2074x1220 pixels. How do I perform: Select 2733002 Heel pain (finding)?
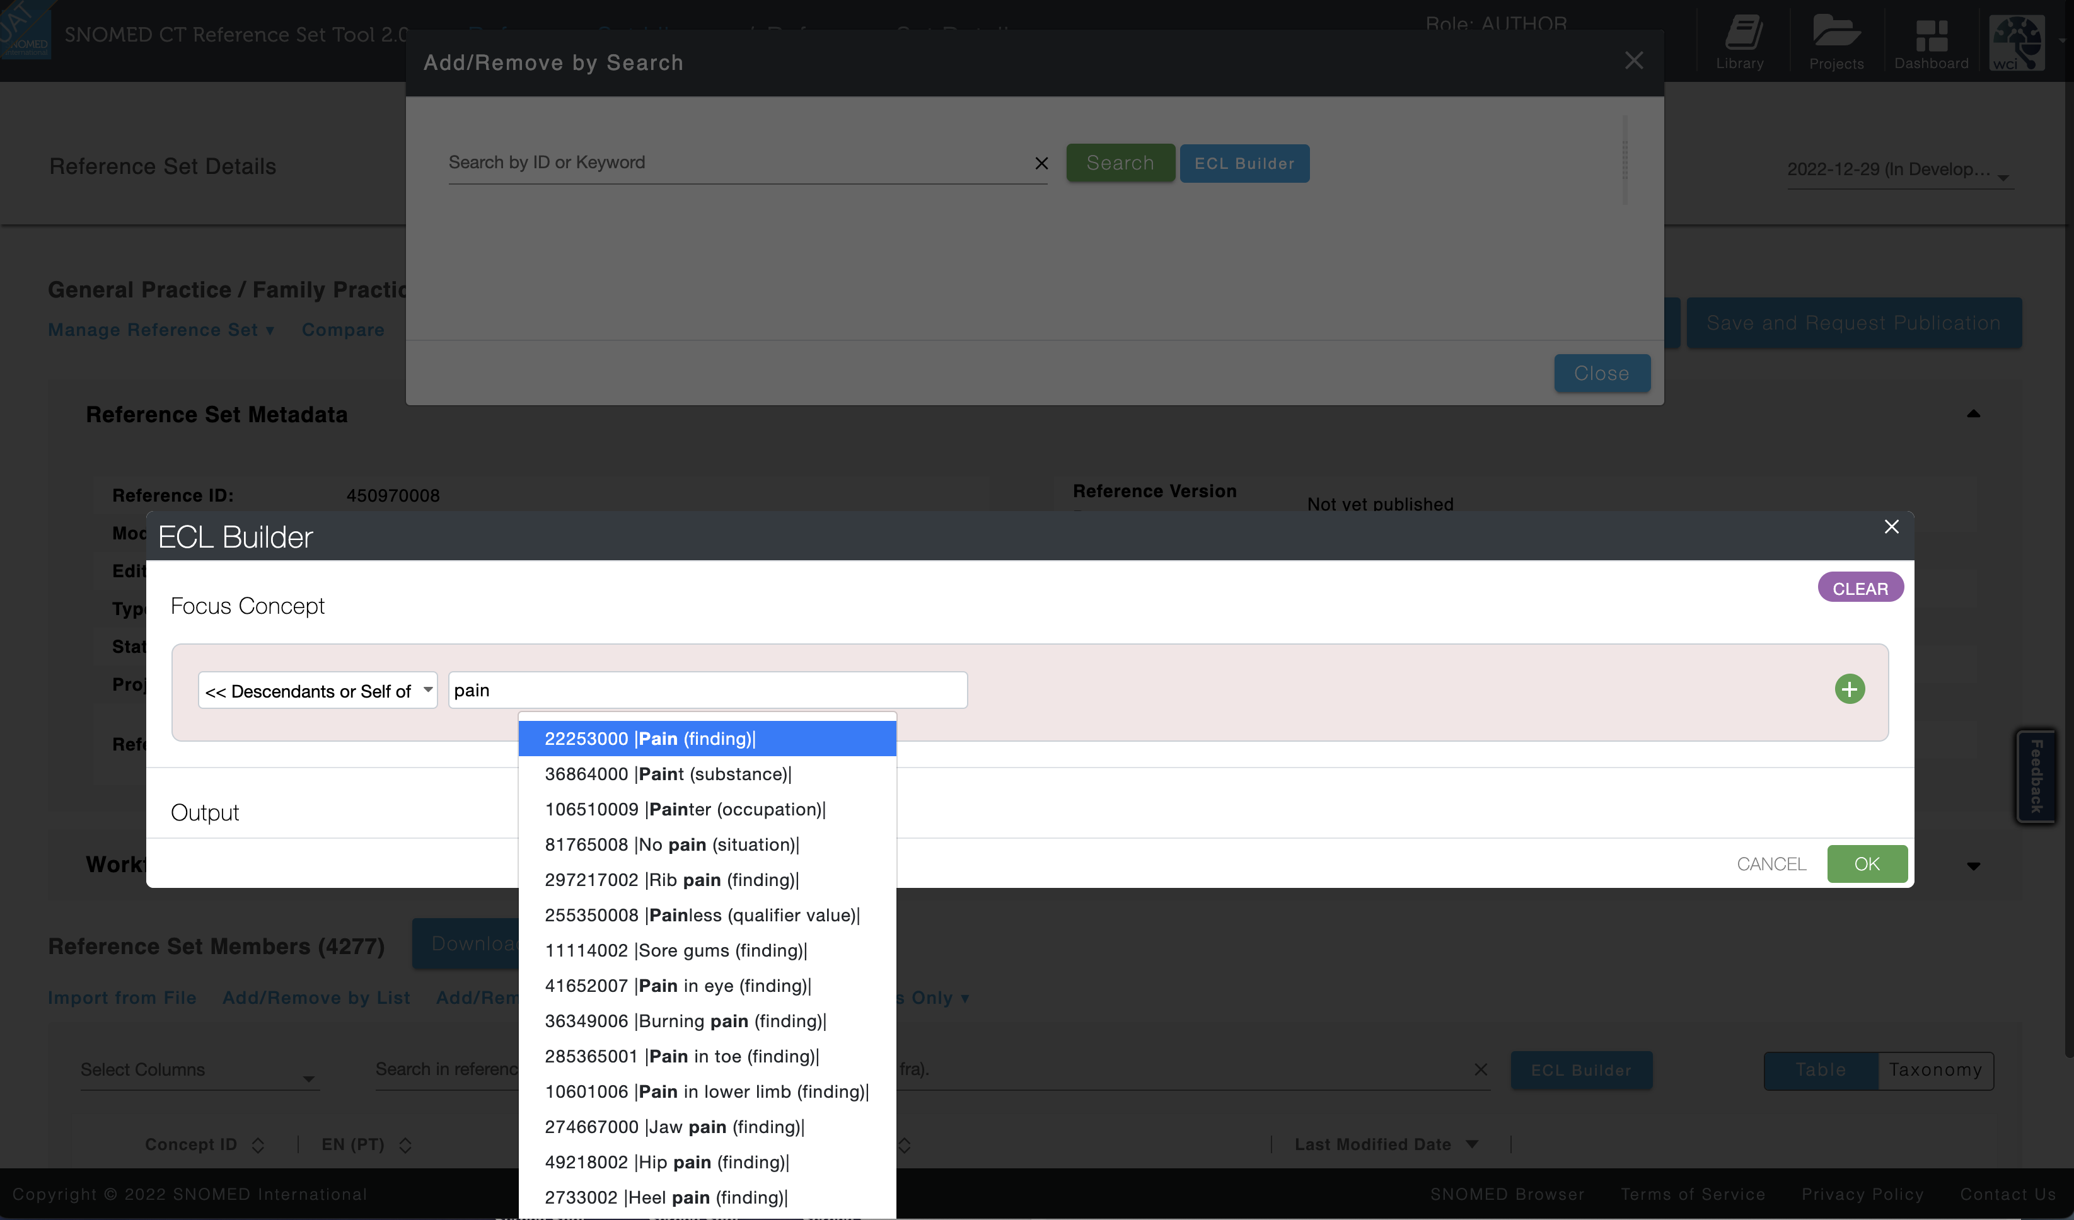pyautogui.click(x=707, y=1198)
